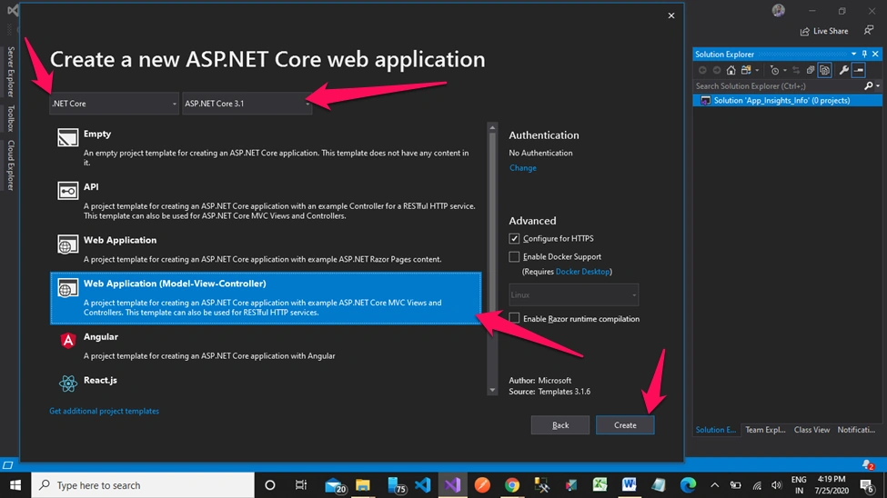Click the Empty template icon
The image size is (887, 498).
[68, 137]
